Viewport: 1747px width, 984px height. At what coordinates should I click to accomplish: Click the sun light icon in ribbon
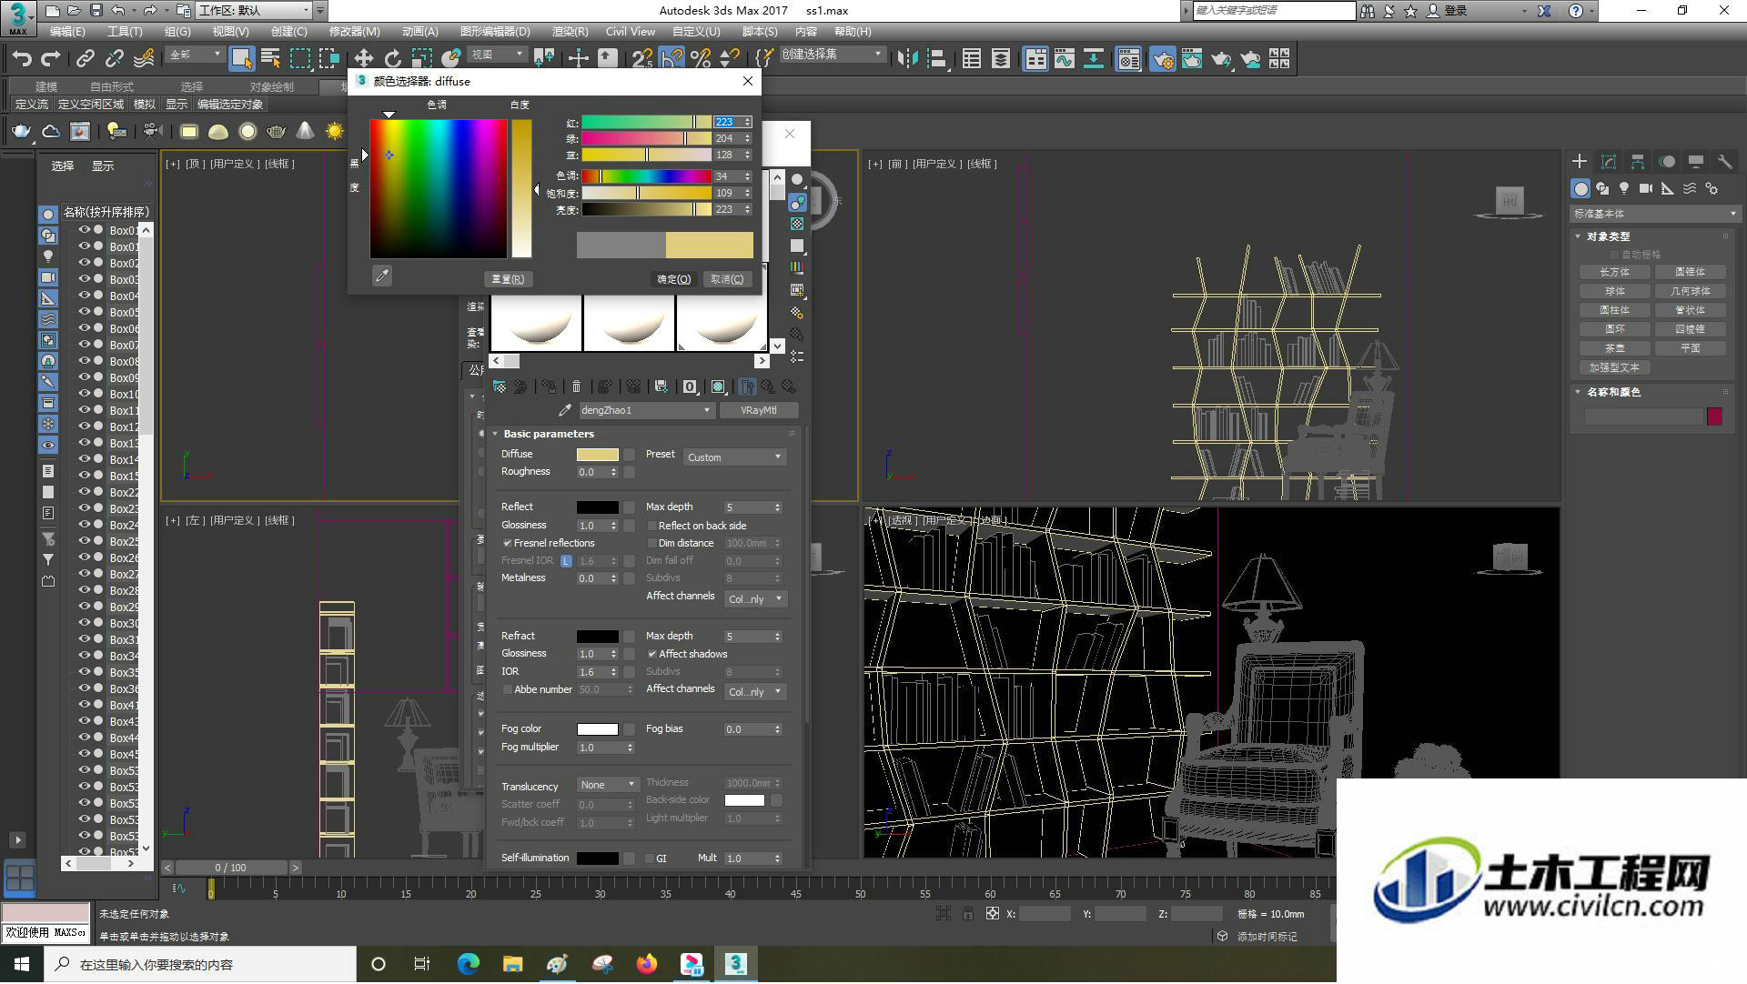(x=335, y=132)
